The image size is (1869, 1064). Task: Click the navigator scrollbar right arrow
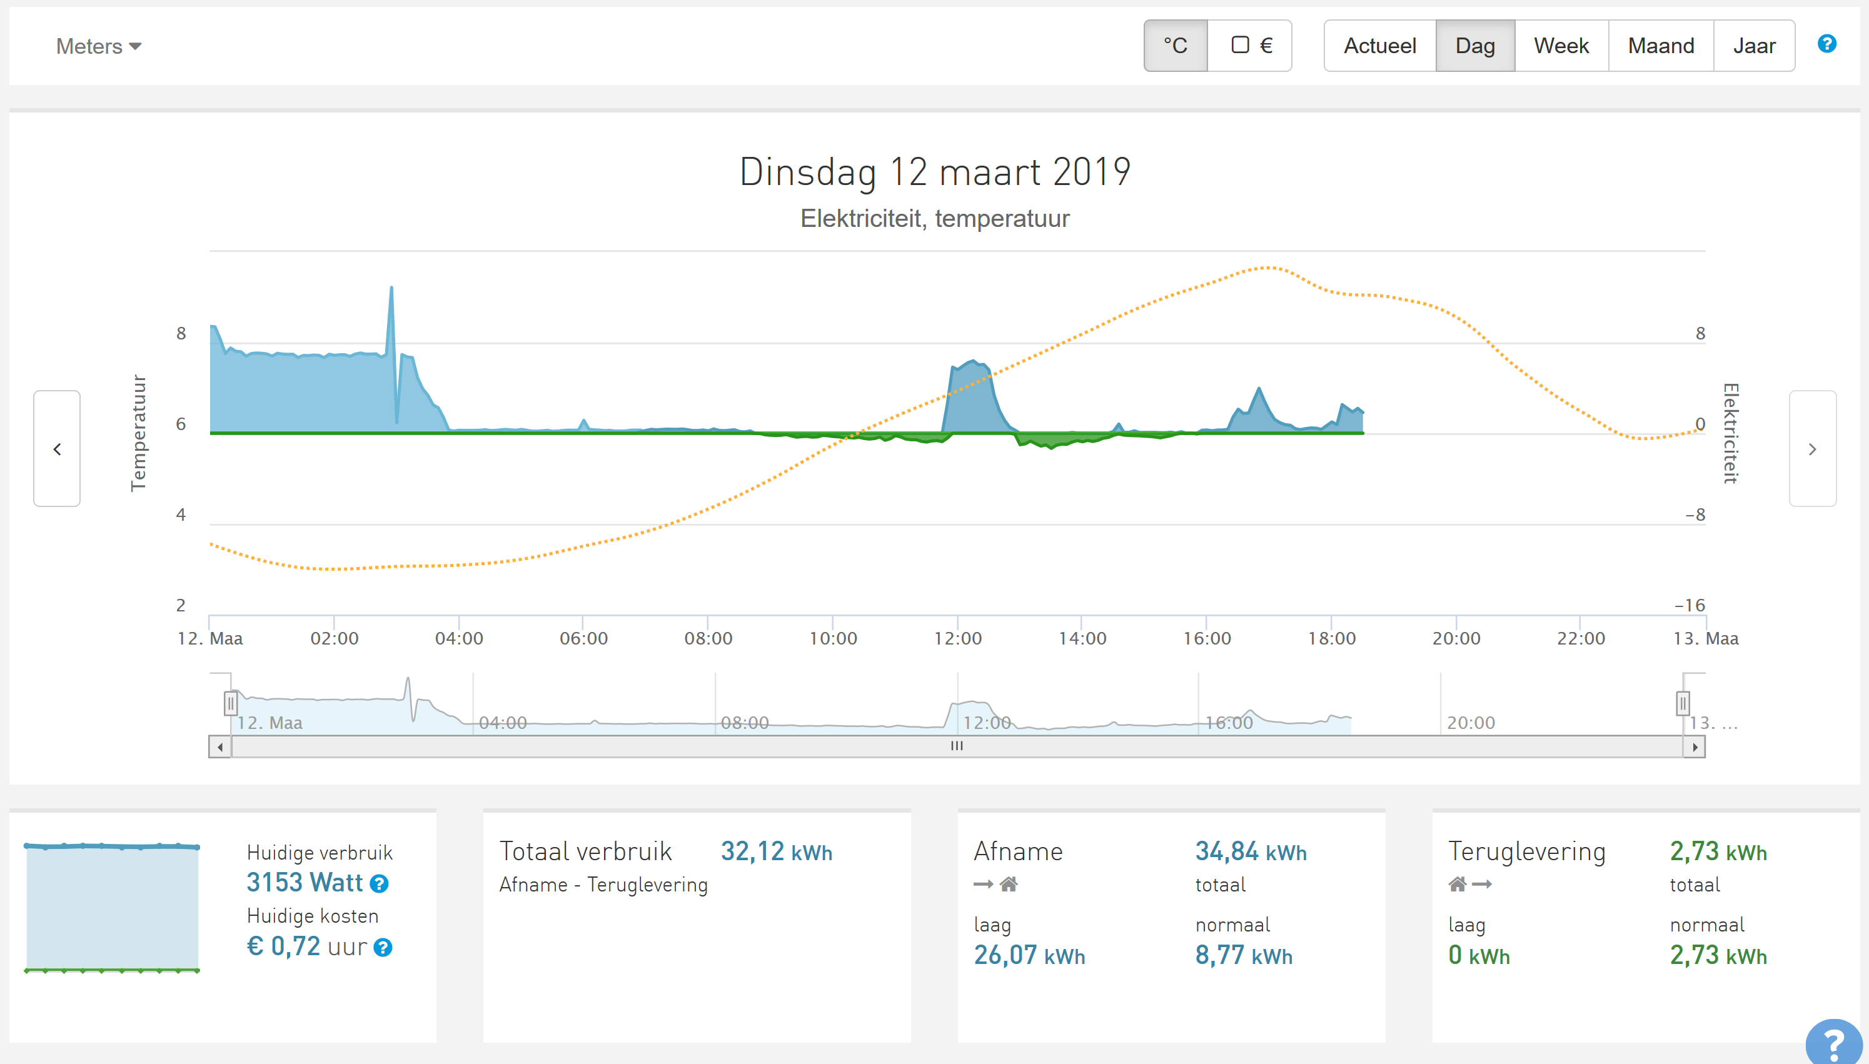[1695, 747]
